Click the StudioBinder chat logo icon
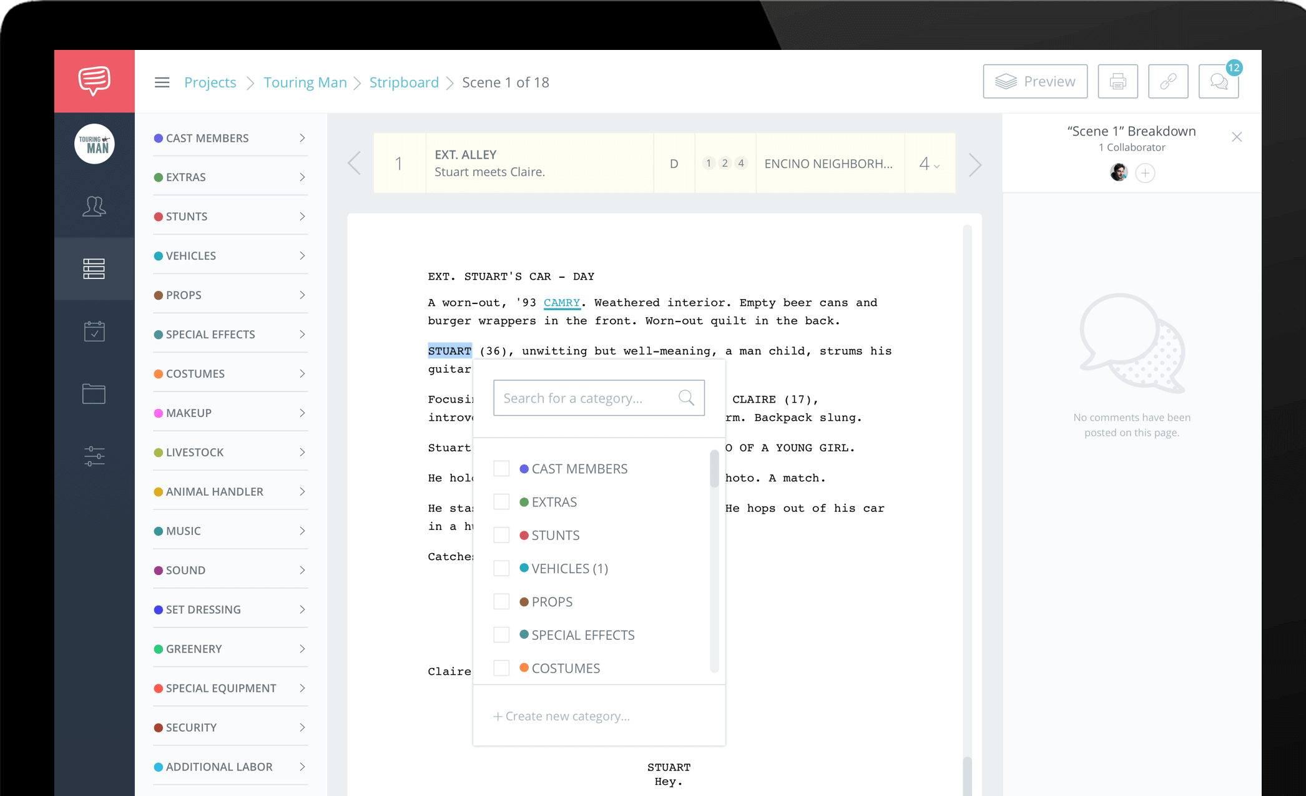The width and height of the screenshot is (1306, 796). 94,81
